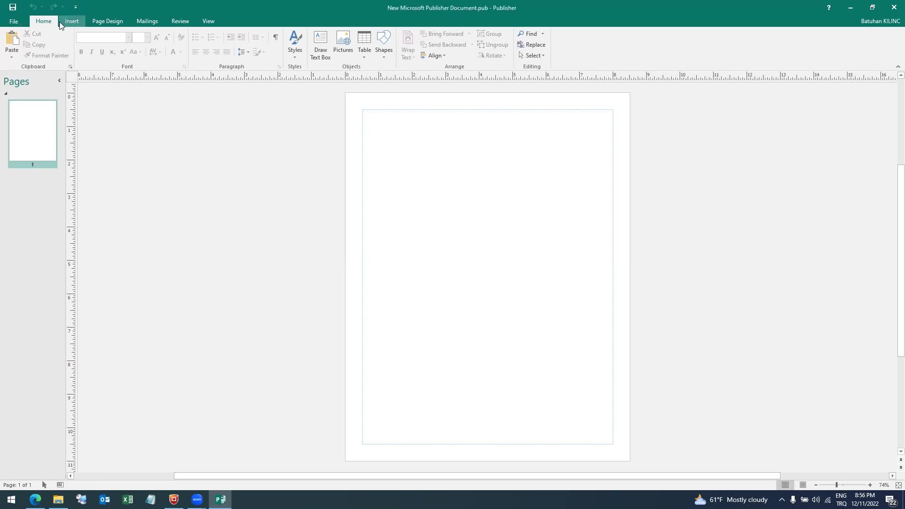This screenshot has height=509, width=905.
Task: Click the Group button
Action: 489,34
